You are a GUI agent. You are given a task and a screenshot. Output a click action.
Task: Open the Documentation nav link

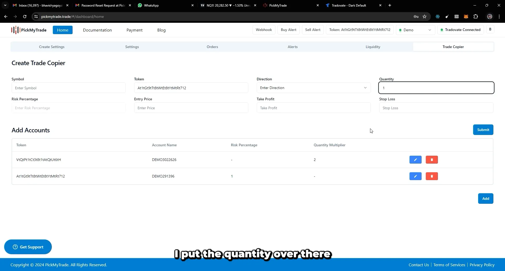(97, 30)
